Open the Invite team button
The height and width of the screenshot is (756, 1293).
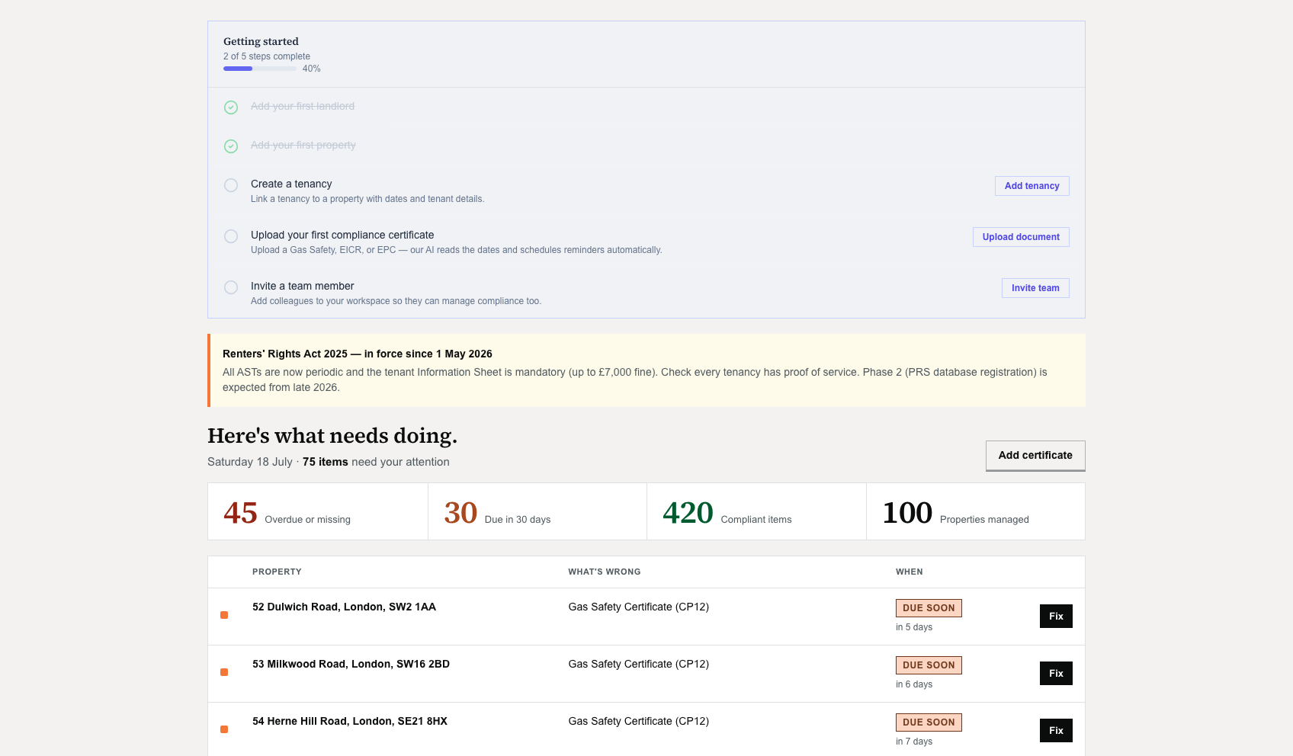(1035, 288)
